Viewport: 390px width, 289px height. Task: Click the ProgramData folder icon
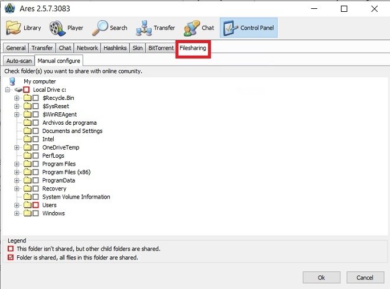pyautogui.click(x=27, y=180)
